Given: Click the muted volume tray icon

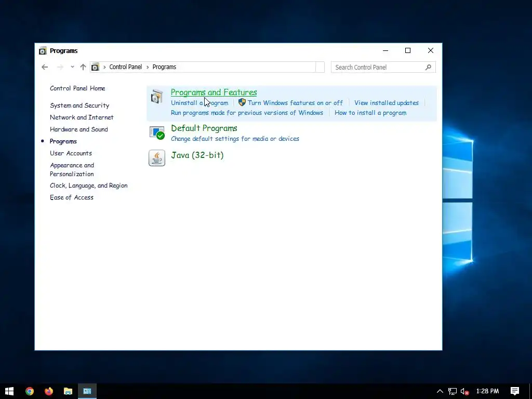Looking at the screenshot, I should (464, 391).
